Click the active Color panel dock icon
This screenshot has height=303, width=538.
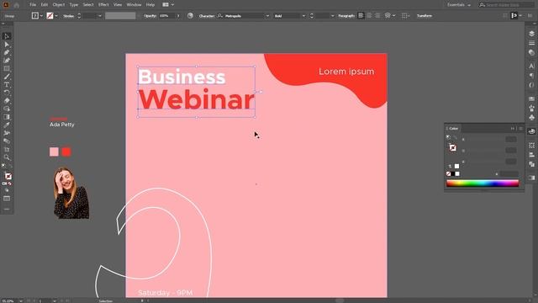(531, 131)
